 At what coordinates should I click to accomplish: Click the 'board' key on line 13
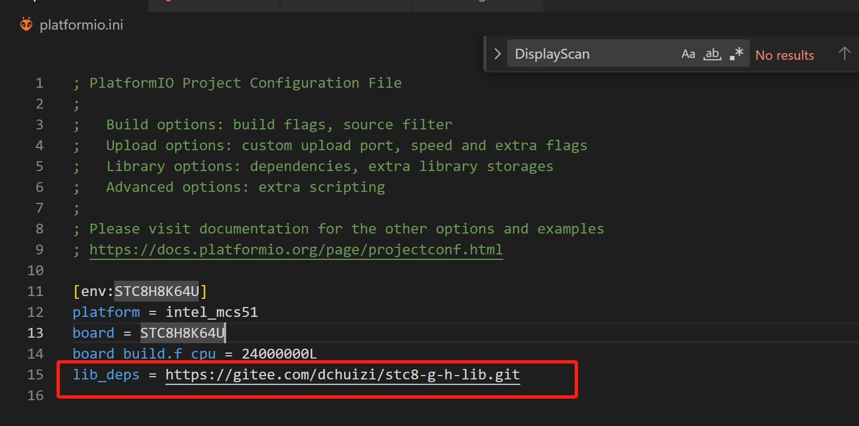[x=93, y=333]
